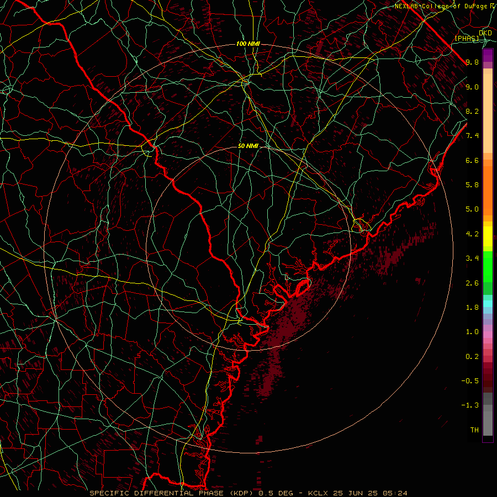This screenshot has height=497, width=497.
Task: Click the purple swatch at the color bar top
Action: 488,56
